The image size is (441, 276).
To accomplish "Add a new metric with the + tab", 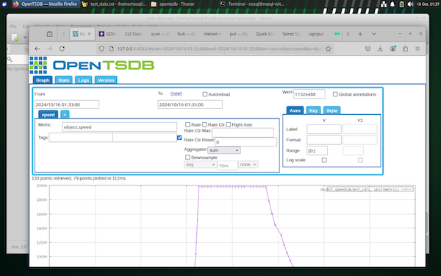I will click(x=65, y=115).
